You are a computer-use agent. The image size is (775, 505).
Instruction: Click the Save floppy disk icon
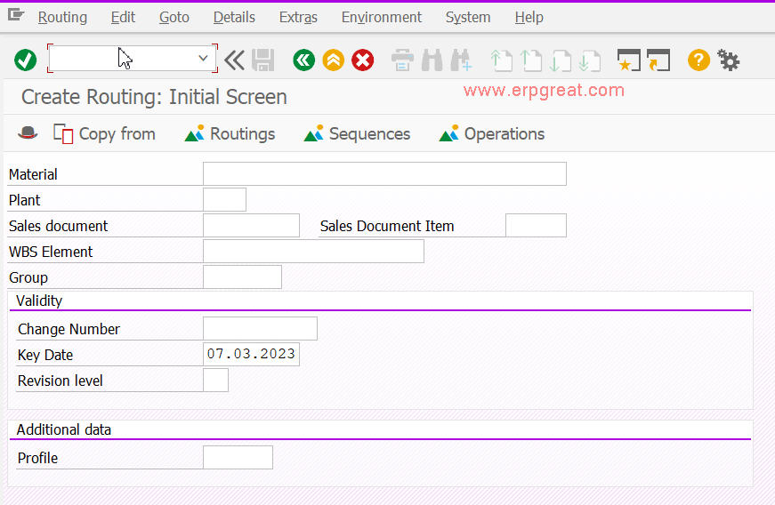coord(263,60)
